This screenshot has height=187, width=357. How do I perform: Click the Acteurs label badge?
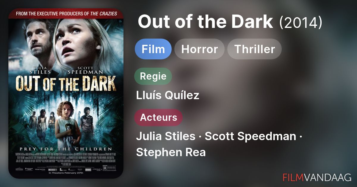coord(159,117)
